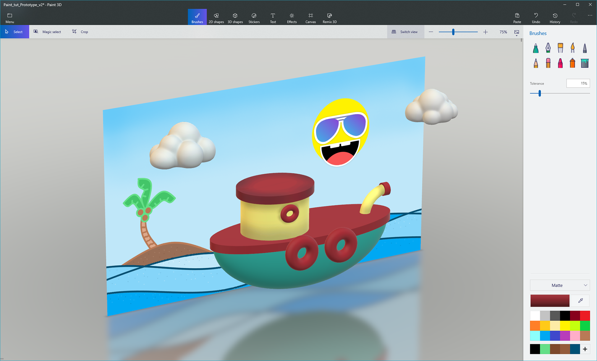This screenshot has width=597, height=361.
Task: Select the yellow color swatch
Action: 565,326
